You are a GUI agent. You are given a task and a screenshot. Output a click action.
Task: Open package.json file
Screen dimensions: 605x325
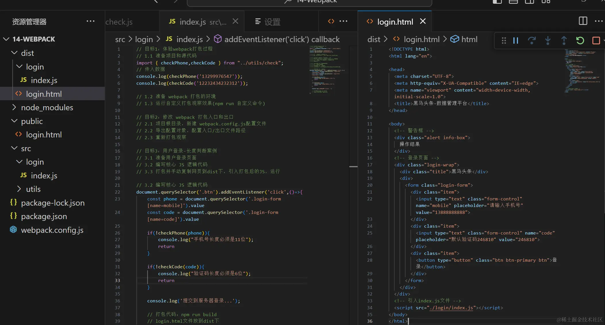(x=44, y=216)
